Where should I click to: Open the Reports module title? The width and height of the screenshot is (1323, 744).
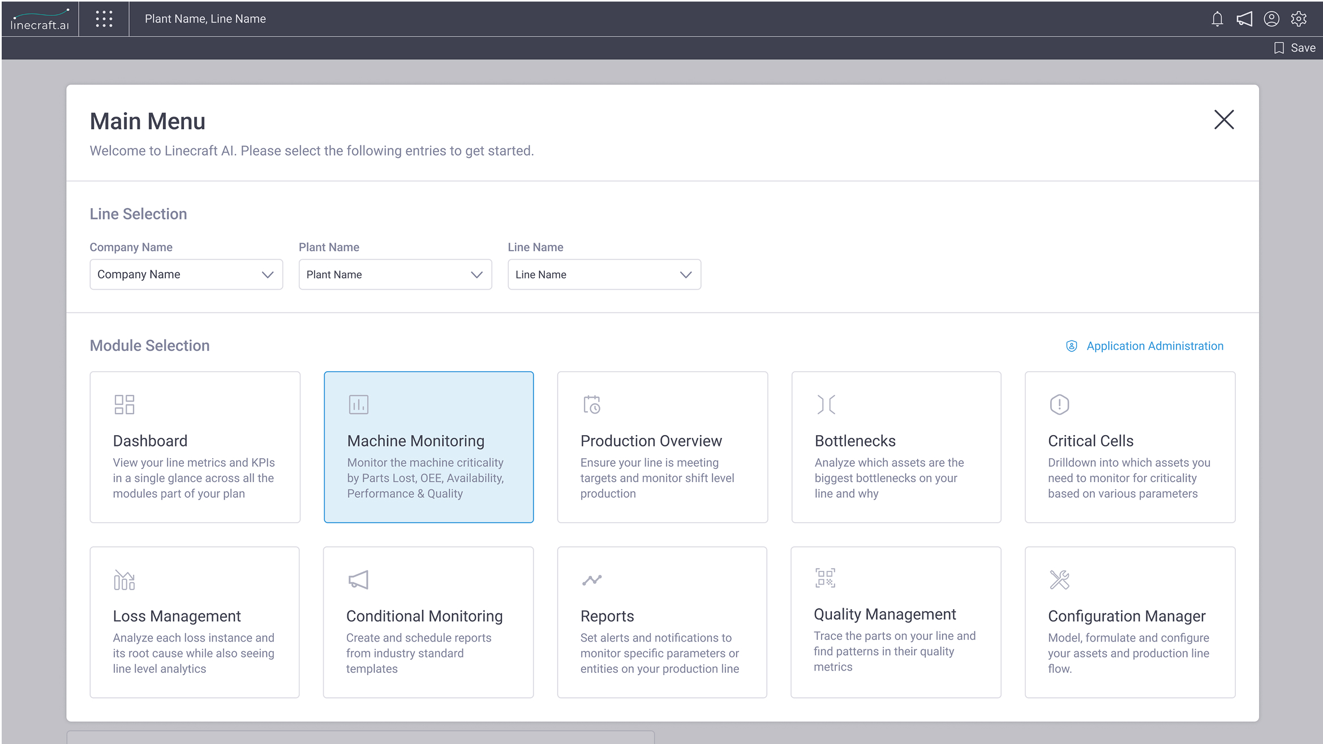tap(607, 616)
